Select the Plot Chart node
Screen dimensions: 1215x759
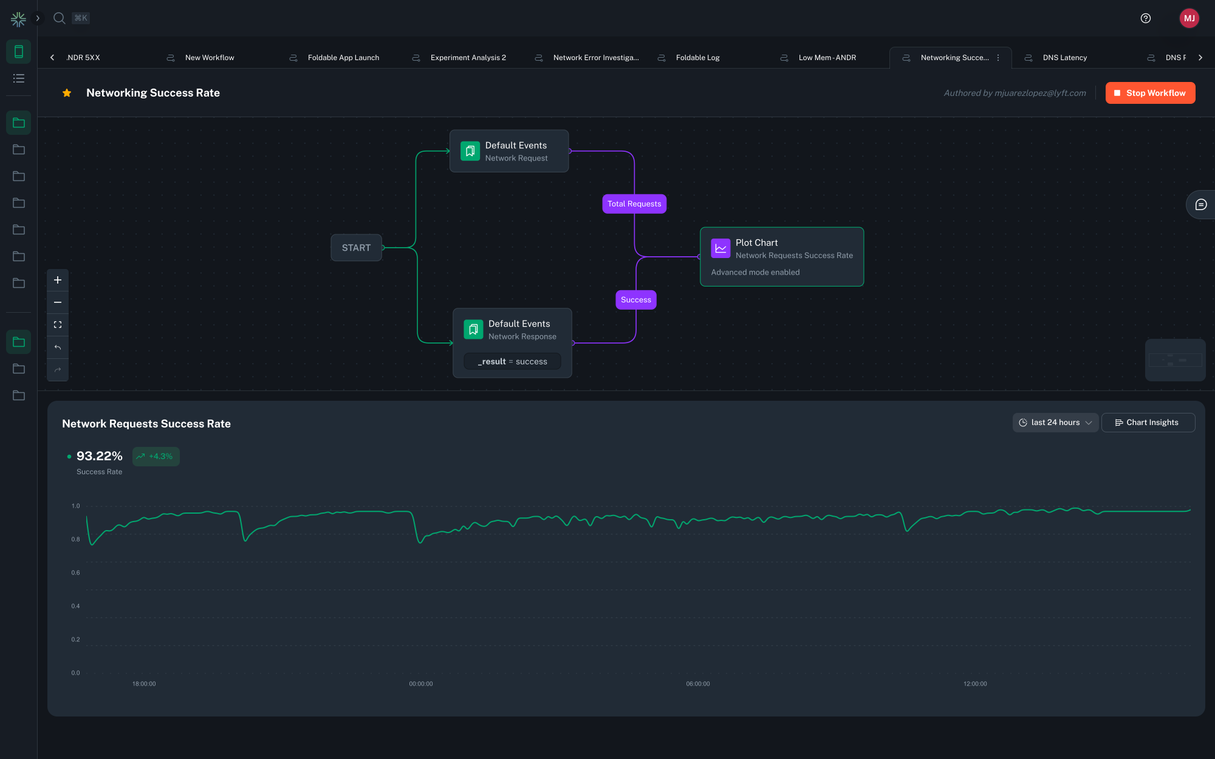coord(781,256)
